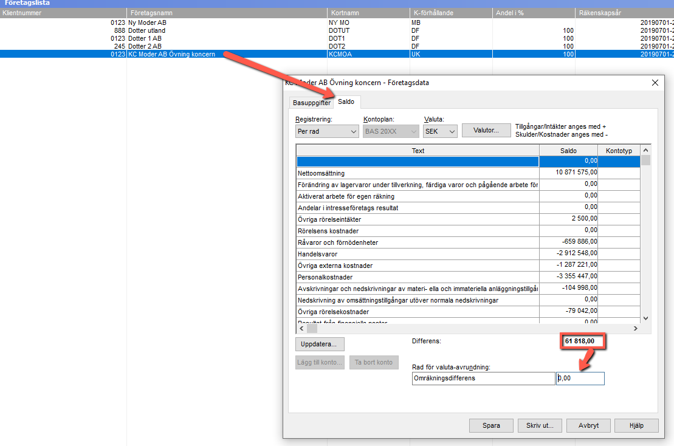This screenshot has width=674, height=446.
Task: Close the Företagsdata dialog window
Action: pos(655,83)
